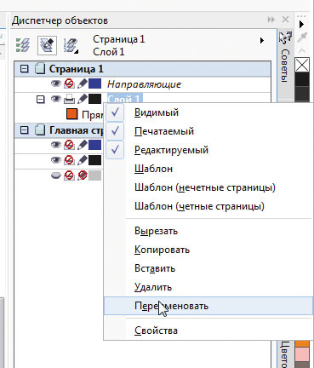The image size is (314, 368).
Task: Pick orange swatch at palette bottom
Action: coord(302,344)
